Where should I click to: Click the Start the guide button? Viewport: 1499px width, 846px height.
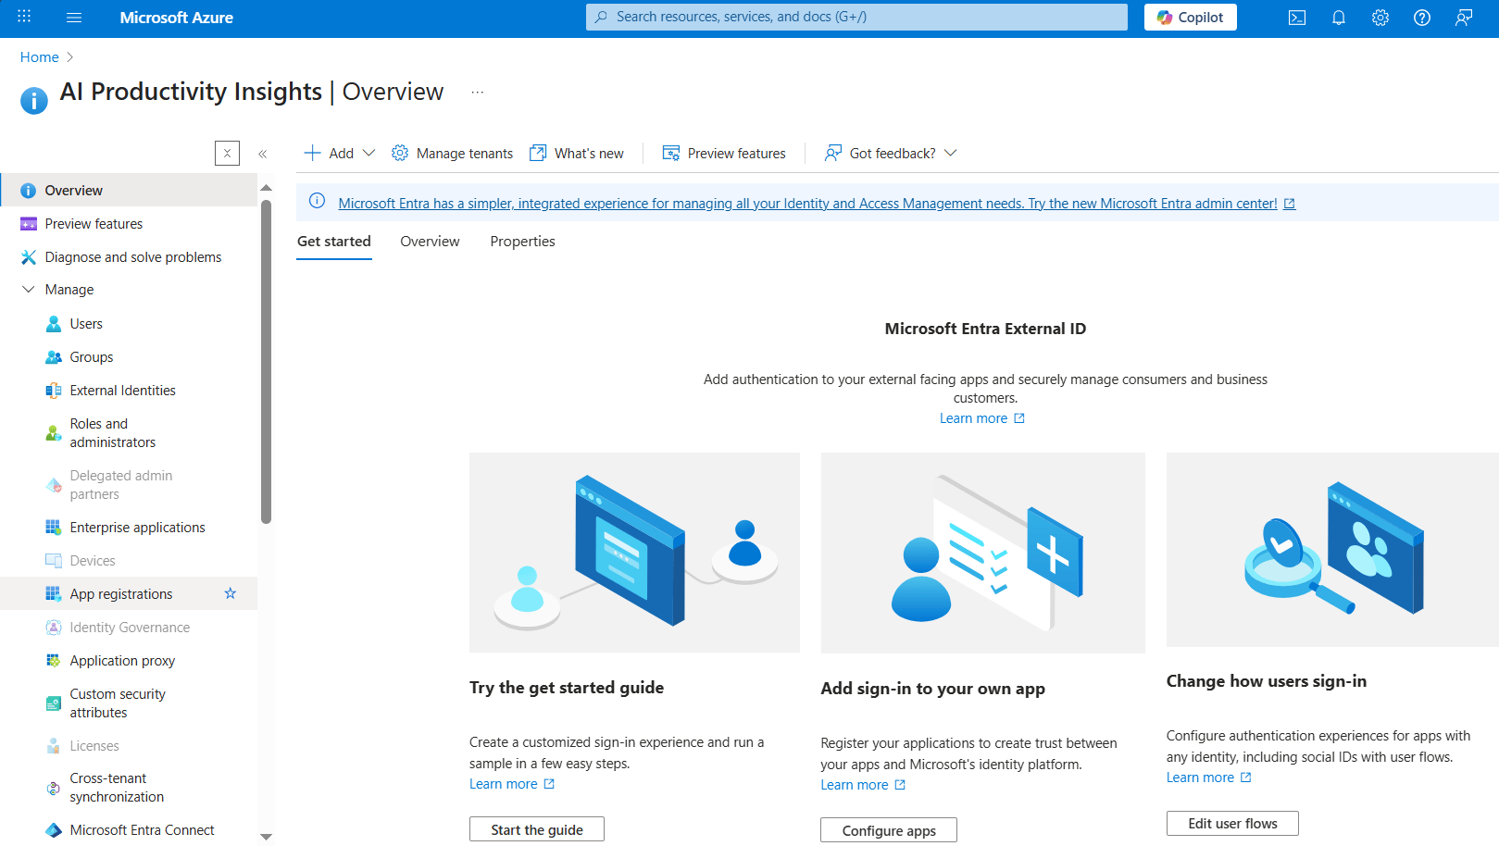click(537, 829)
